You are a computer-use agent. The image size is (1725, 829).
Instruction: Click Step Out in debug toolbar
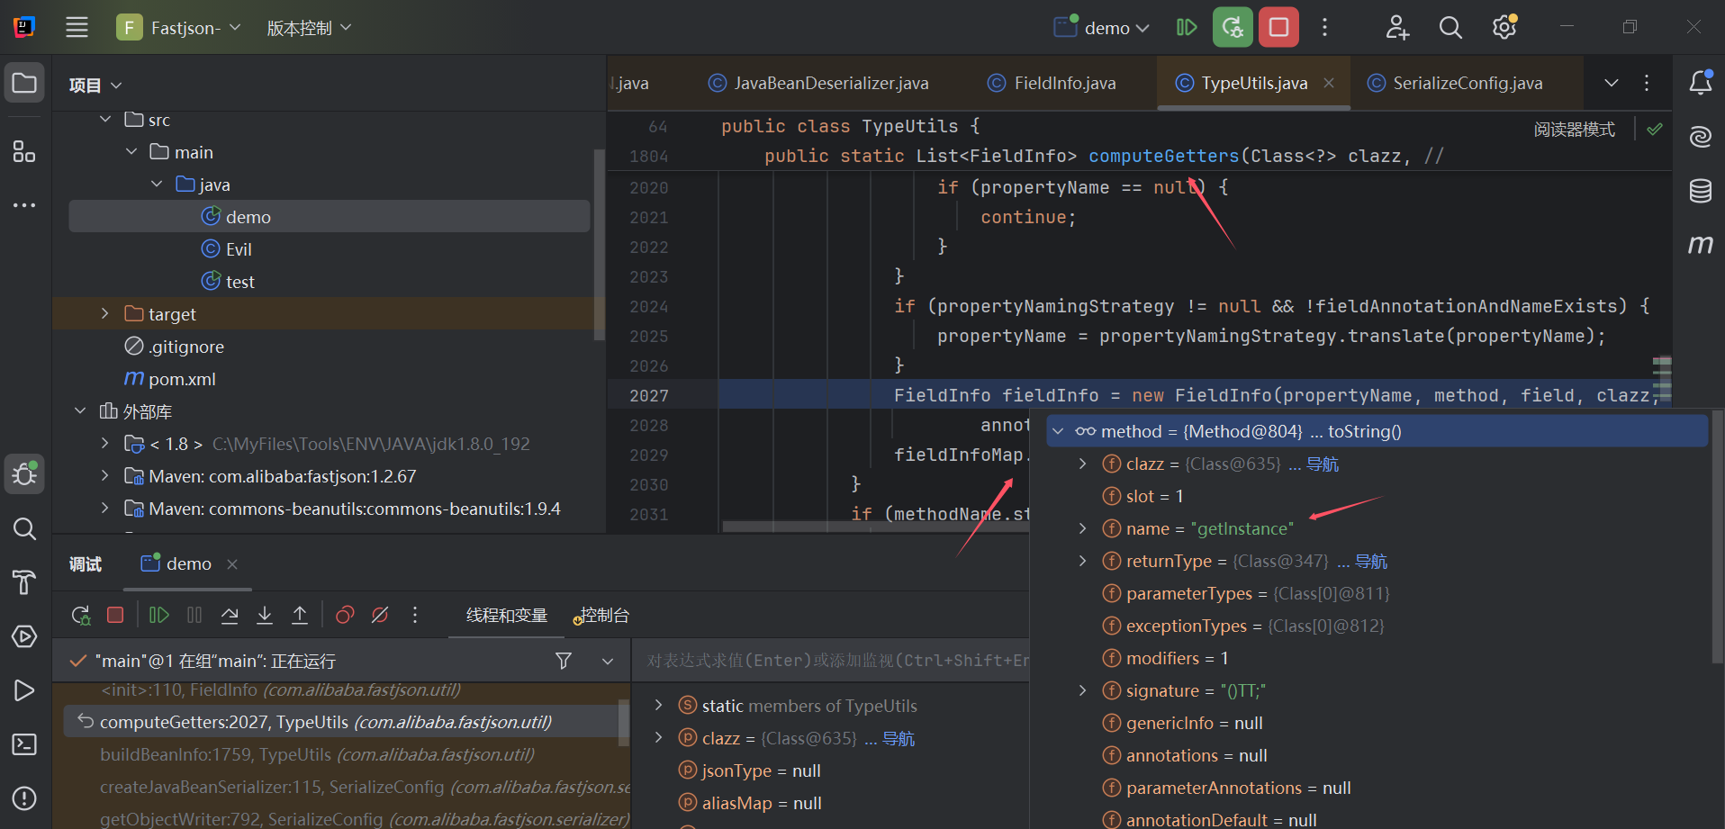[x=300, y=616]
